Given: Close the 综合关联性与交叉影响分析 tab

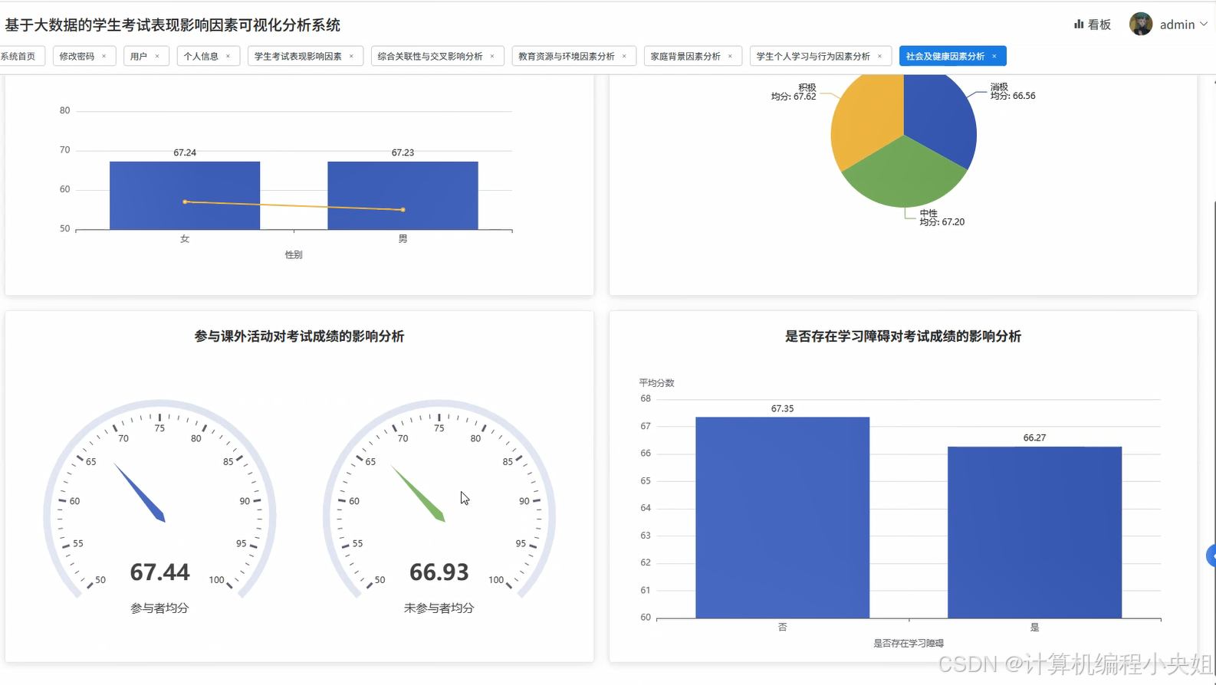Looking at the screenshot, I should click(492, 56).
